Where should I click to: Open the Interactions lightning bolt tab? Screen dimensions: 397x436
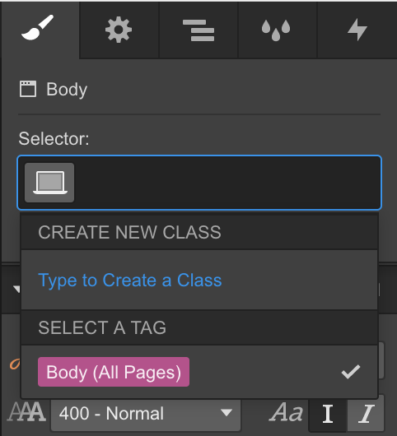click(357, 30)
